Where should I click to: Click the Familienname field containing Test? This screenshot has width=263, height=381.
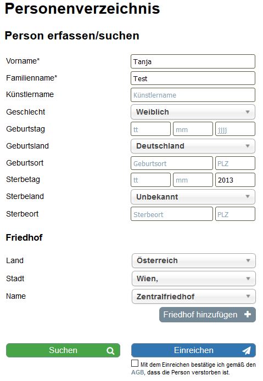tap(193, 78)
